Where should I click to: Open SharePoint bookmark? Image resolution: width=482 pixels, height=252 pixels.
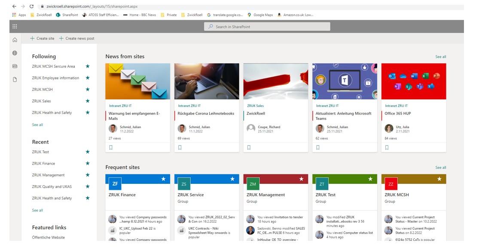[67, 15]
